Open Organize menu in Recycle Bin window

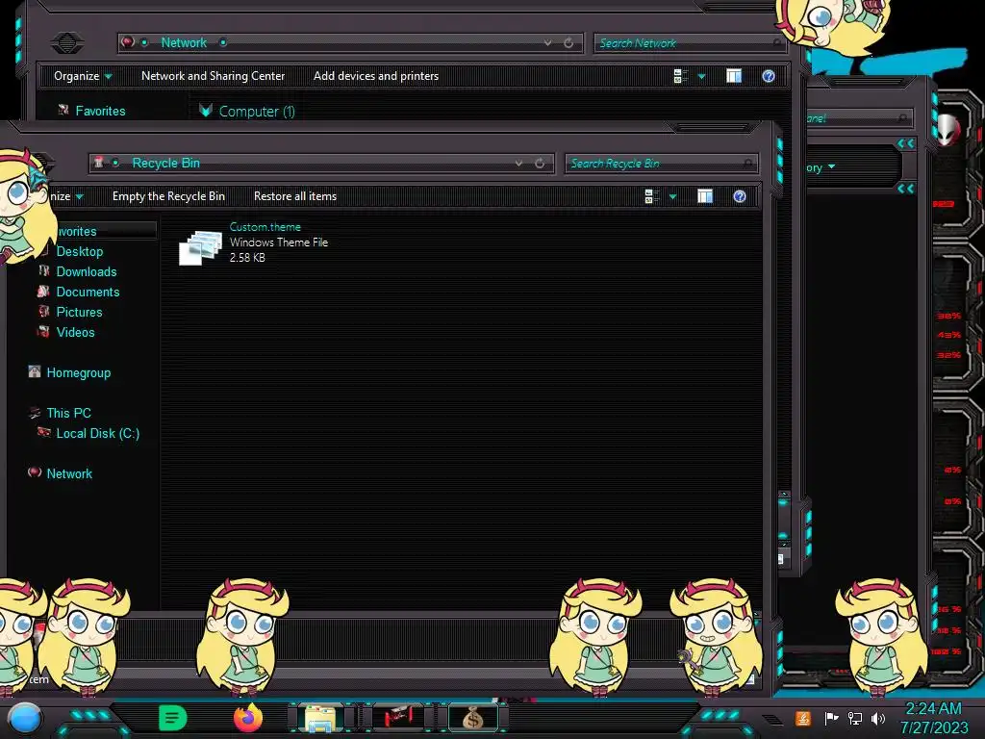point(68,196)
